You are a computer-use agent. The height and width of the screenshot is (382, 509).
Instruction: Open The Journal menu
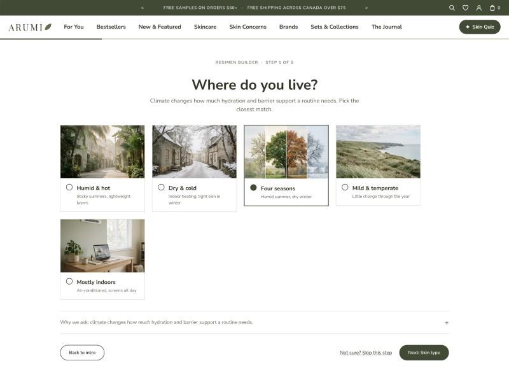387,27
